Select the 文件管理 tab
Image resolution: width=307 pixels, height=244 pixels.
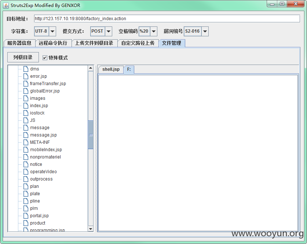[172, 43]
